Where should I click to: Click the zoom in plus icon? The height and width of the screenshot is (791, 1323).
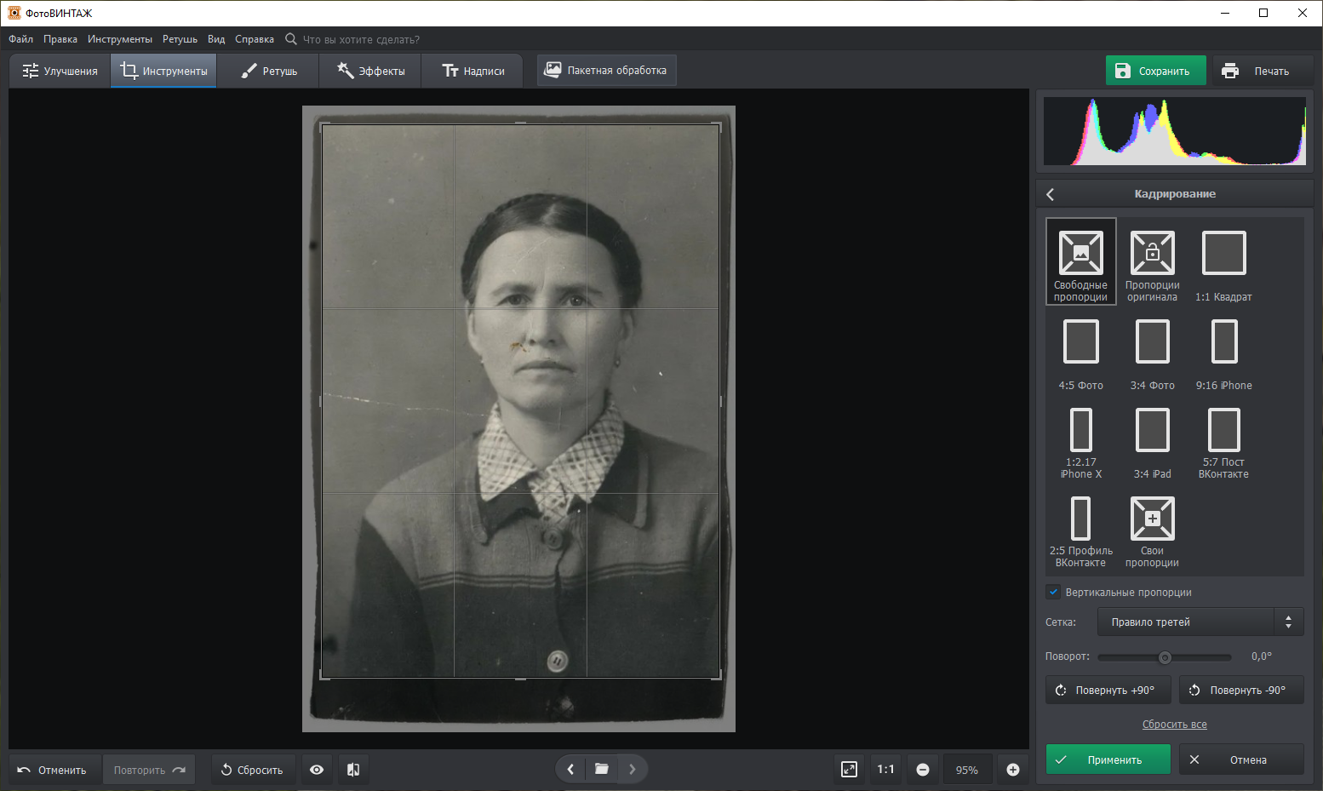pyautogui.click(x=1013, y=770)
